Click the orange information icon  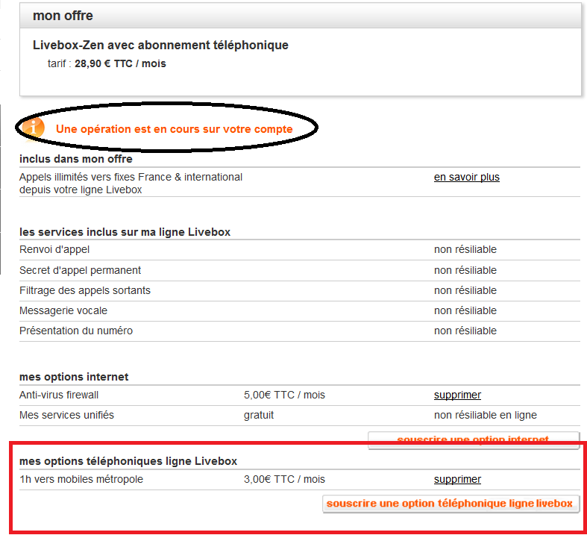pos(33,128)
